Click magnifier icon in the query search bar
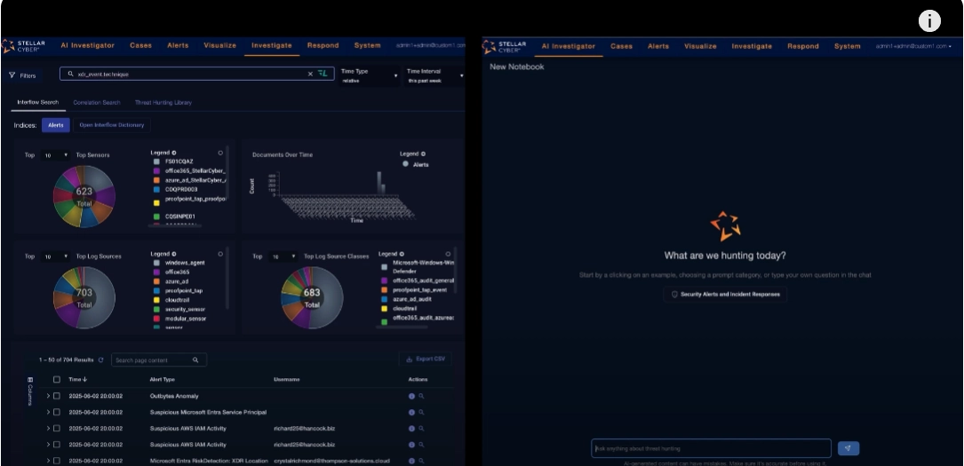The width and height of the screenshot is (964, 466). click(x=71, y=74)
